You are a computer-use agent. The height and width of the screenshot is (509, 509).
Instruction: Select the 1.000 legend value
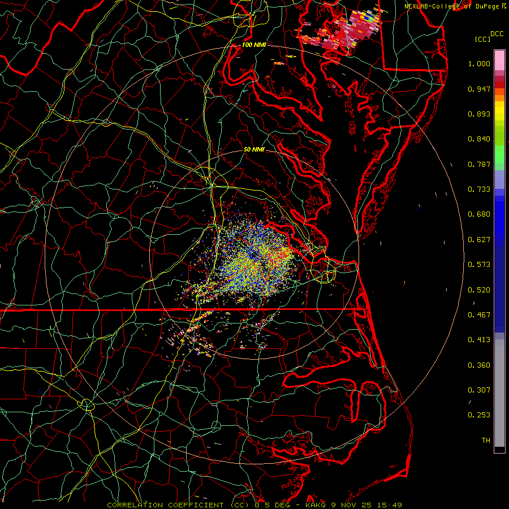pyautogui.click(x=479, y=63)
